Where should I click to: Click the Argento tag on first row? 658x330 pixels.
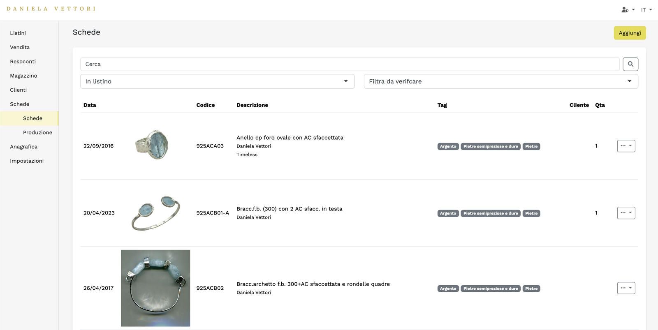pos(448,146)
